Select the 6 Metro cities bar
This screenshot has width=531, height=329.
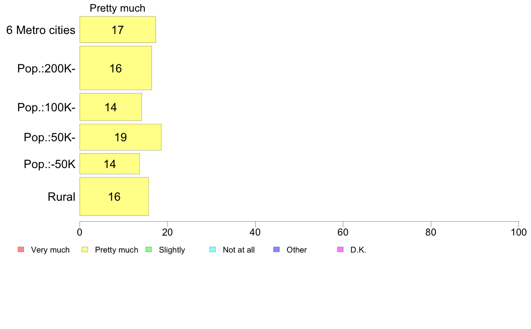tap(118, 30)
